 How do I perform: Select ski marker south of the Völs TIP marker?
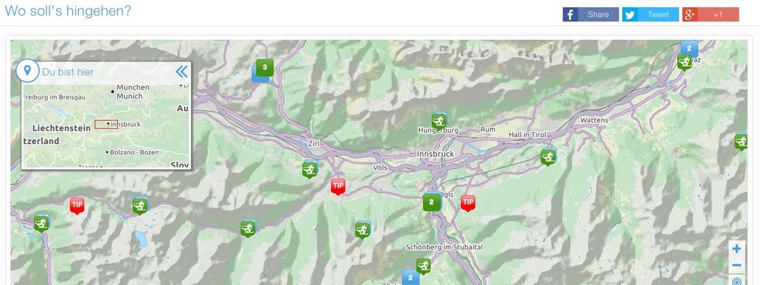pos(362,230)
